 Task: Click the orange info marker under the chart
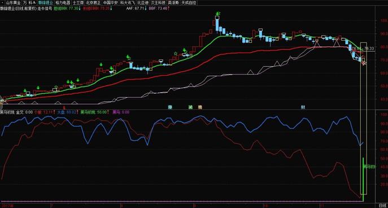200,107
